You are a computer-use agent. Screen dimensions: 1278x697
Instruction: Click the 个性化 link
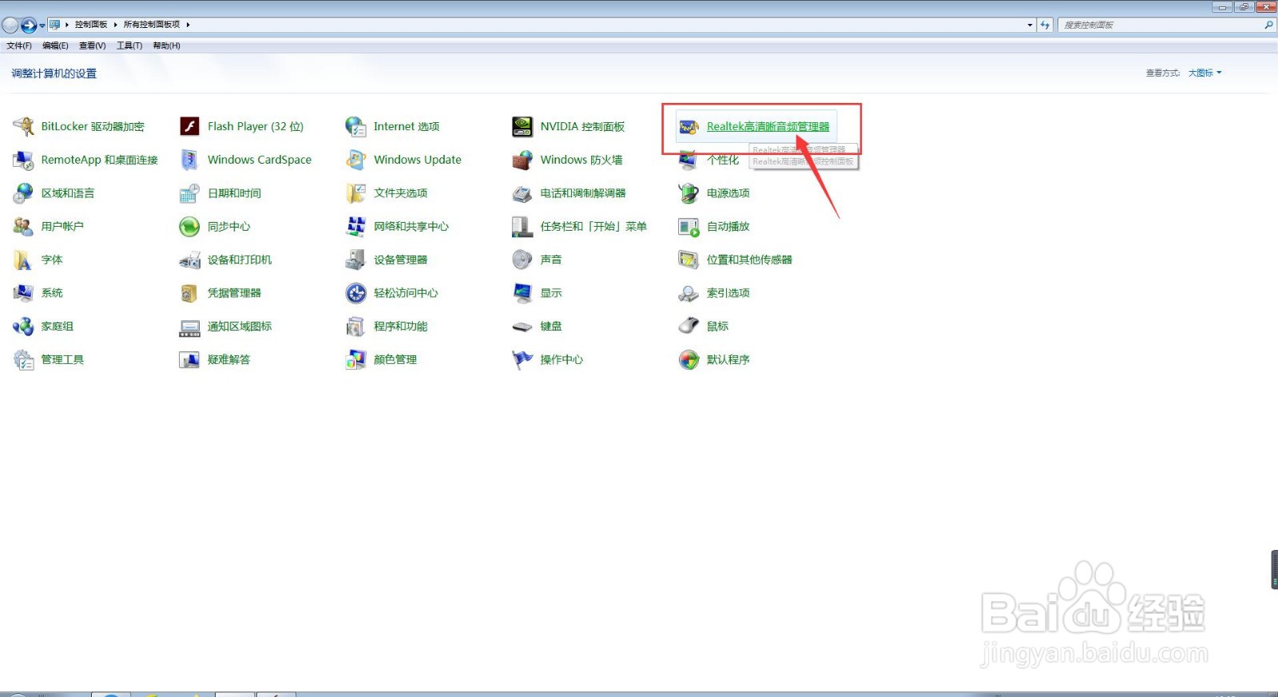[x=723, y=160]
